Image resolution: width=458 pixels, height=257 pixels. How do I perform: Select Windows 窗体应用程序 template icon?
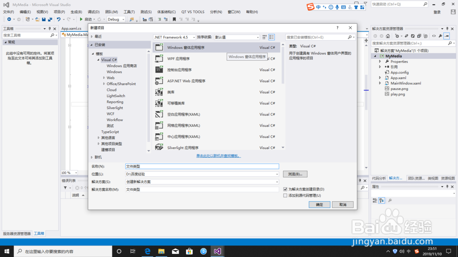[x=159, y=47]
